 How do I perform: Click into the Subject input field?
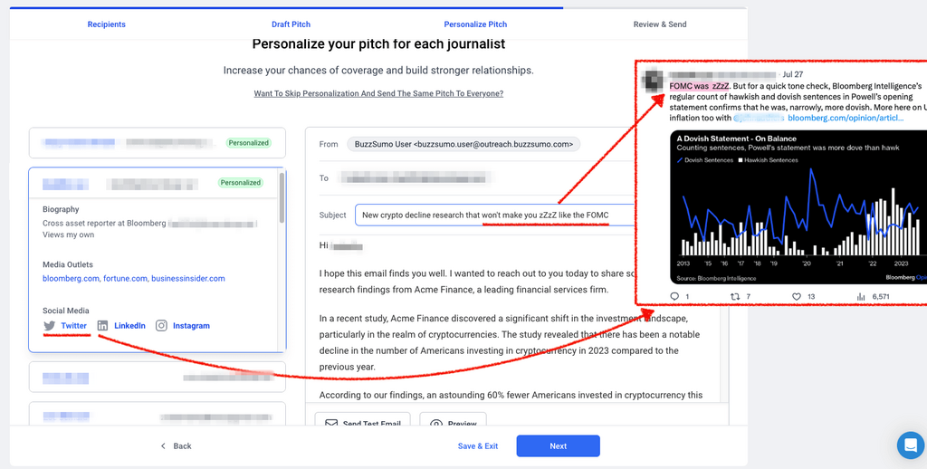point(493,215)
